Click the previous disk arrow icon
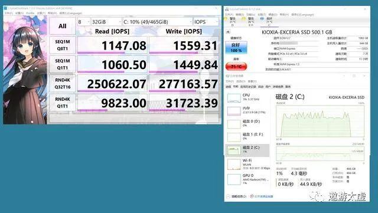The image size is (378, 213). point(228,32)
